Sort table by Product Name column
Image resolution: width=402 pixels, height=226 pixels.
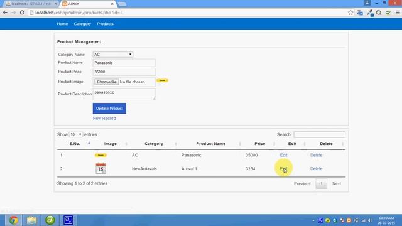(x=211, y=144)
